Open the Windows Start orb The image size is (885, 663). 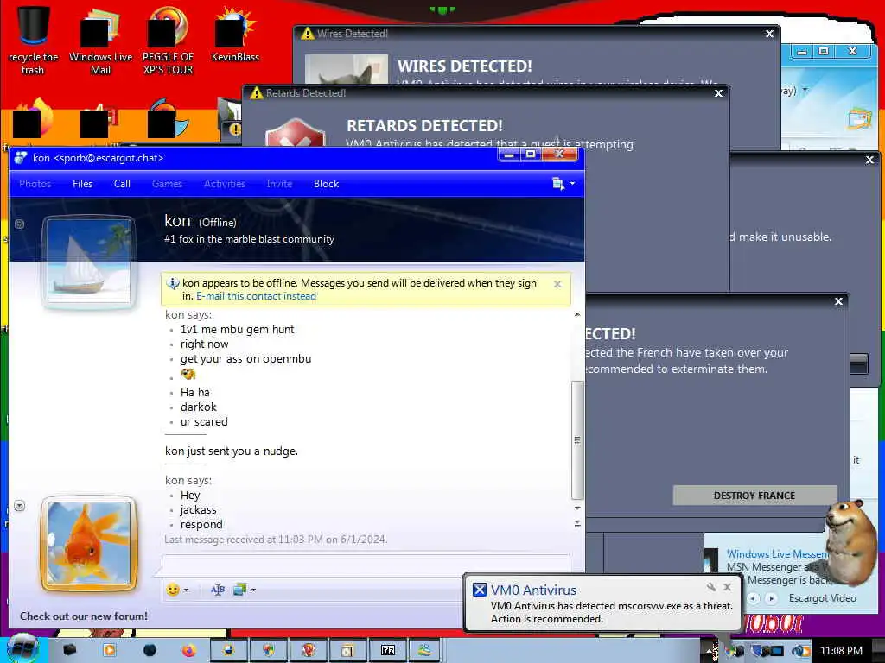click(22, 649)
